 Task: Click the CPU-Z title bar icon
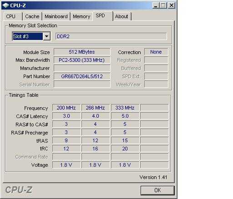6,5
